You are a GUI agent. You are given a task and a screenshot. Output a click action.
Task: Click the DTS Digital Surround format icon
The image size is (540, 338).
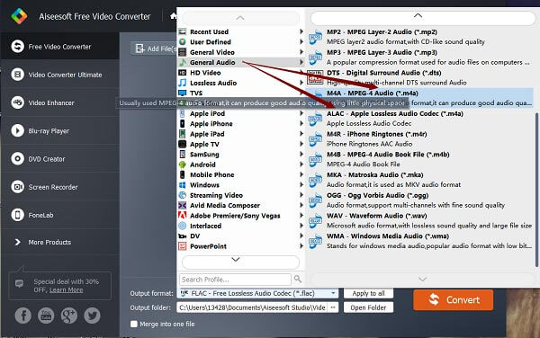[315, 77]
